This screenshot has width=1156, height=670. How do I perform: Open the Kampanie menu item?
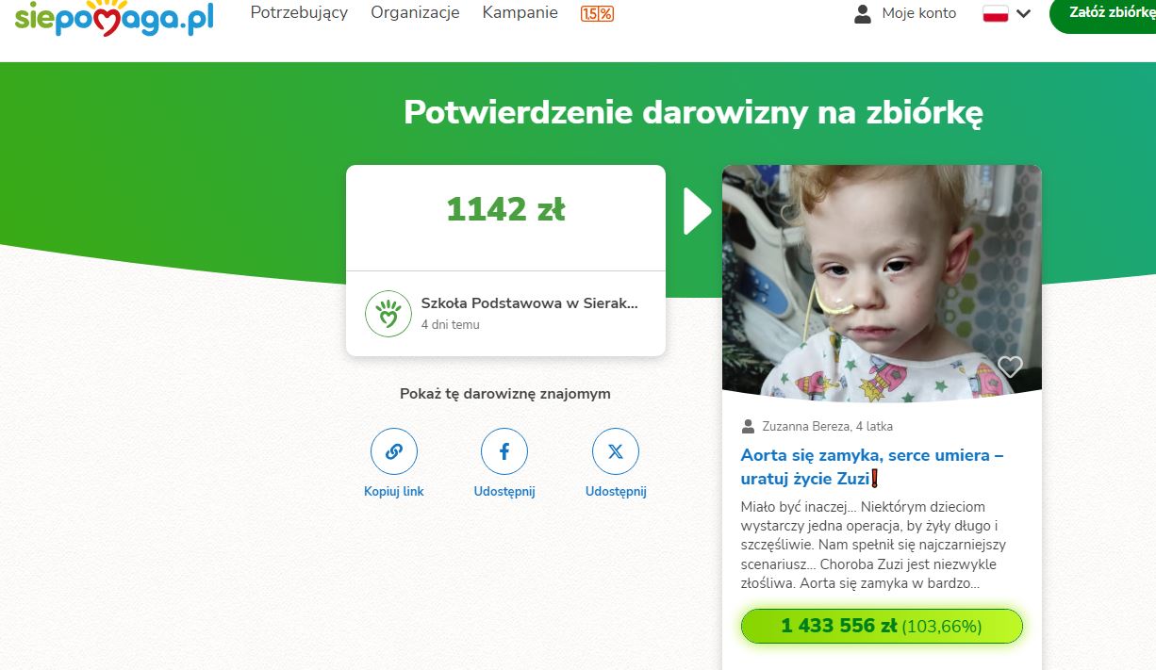[520, 12]
